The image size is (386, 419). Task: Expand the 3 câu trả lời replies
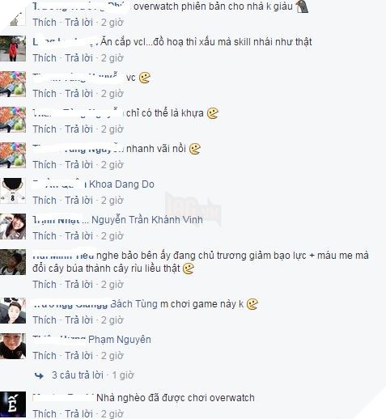78,375
